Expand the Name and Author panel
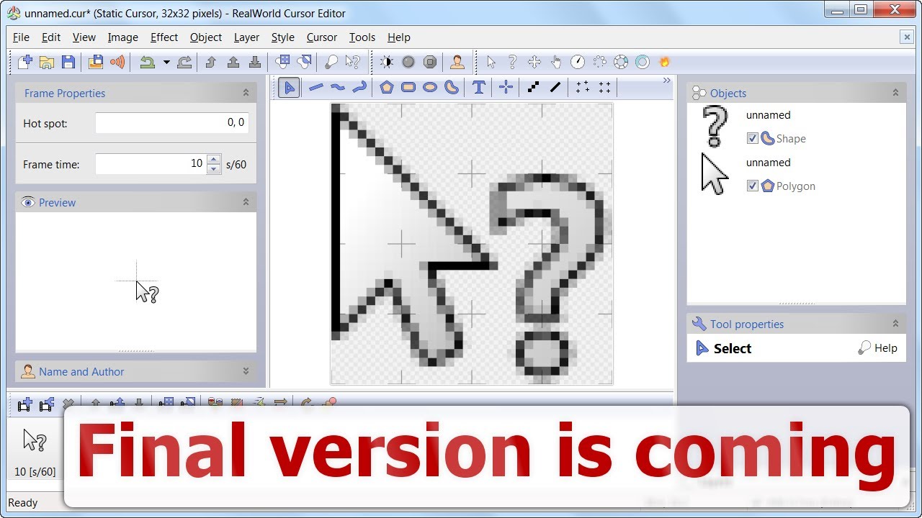The image size is (922, 518). click(x=246, y=371)
